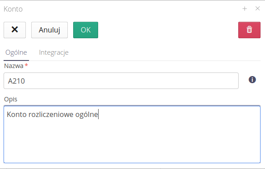This screenshot has width=265, height=169.
Task: Click the Anuluj button
Action: 50,30
